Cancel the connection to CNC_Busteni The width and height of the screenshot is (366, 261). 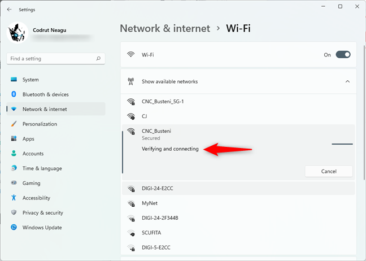(x=329, y=171)
